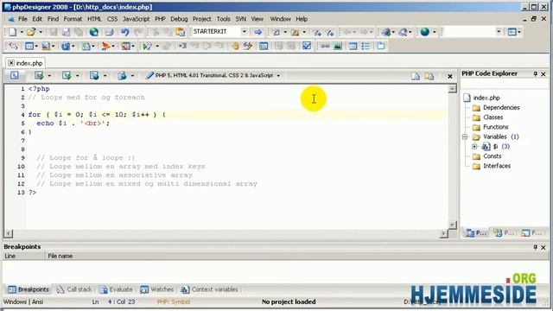
Task: Open the Format menu
Action: click(x=73, y=19)
